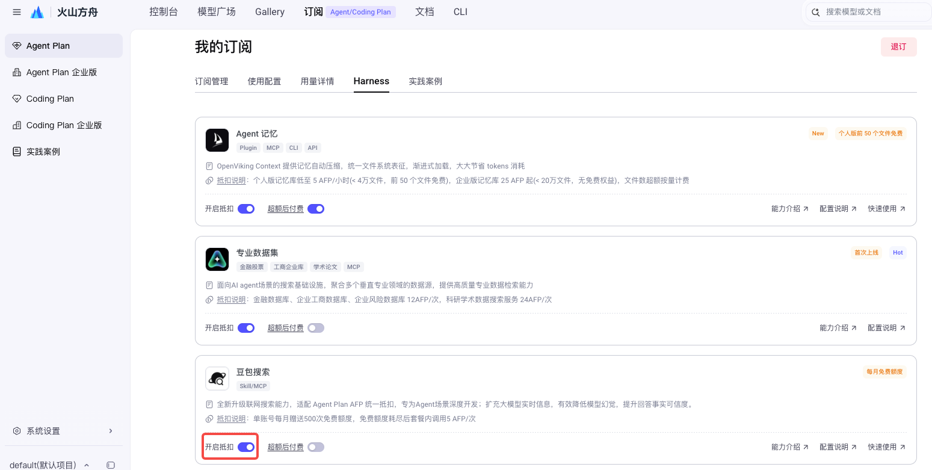The height and width of the screenshot is (470, 932).
Task: Click the 学术论文 tag
Action: click(x=326, y=267)
